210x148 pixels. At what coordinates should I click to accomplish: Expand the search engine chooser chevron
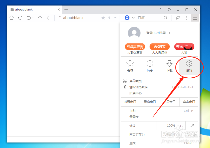click(133, 18)
